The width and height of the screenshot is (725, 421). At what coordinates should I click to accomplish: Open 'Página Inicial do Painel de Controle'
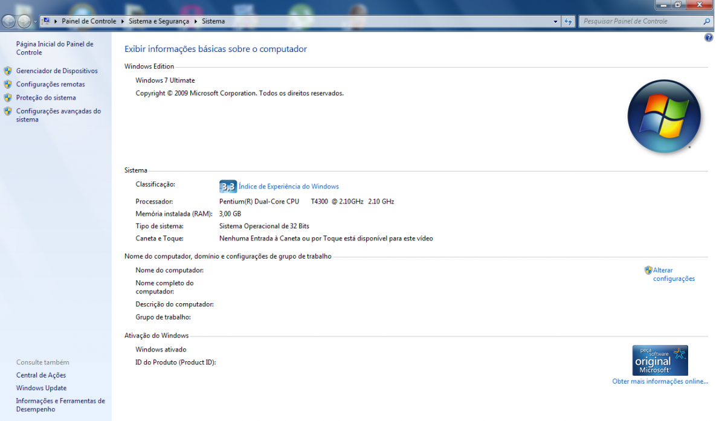tap(54, 48)
